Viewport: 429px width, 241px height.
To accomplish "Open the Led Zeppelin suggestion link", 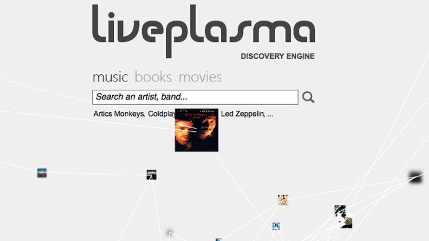I will pos(242,114).
